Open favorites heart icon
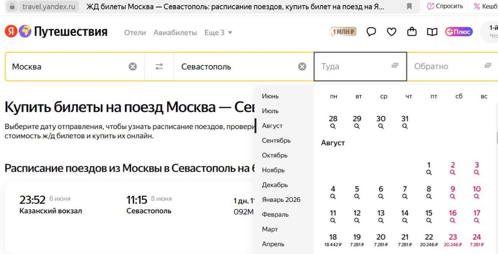Viewport: 498px width, 254px height. [391, 32]
